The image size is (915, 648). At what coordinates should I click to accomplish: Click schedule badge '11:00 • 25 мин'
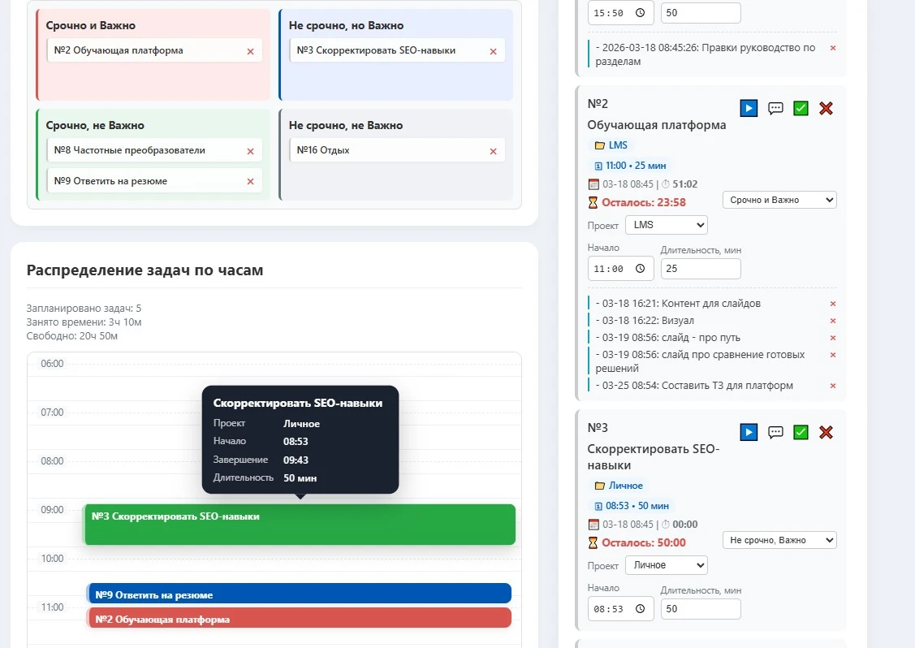630,166
